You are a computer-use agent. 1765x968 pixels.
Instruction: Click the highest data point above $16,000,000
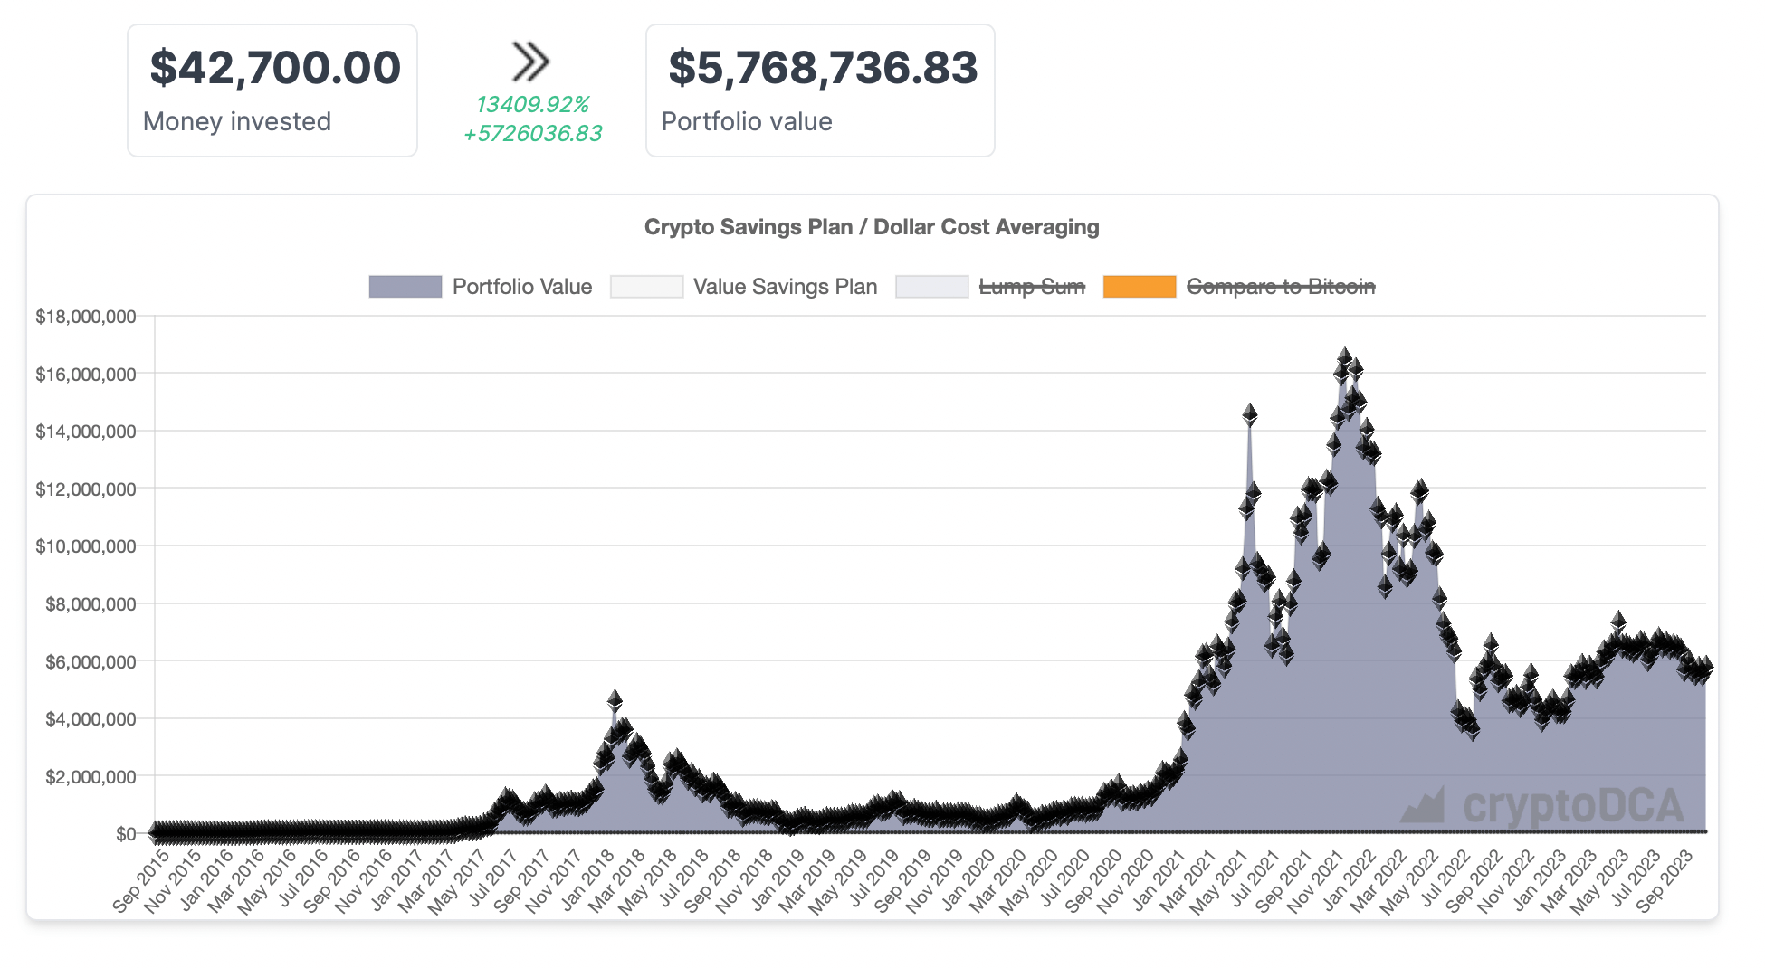click(1345, 356)
